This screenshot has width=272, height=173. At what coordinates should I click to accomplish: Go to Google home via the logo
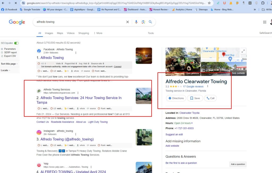coord(17,22)
